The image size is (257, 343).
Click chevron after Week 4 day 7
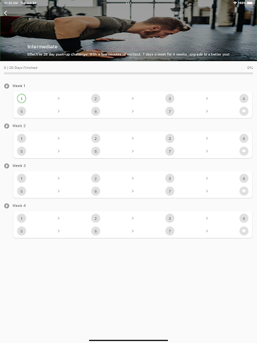(x=207, y=231)
